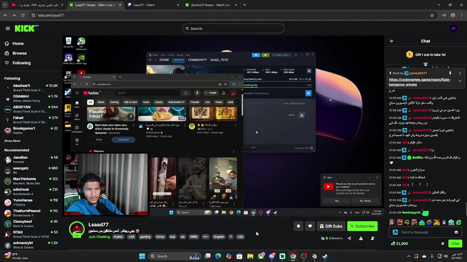Open AbuSwe7l followed channel
467x262 pixels.
31,88
